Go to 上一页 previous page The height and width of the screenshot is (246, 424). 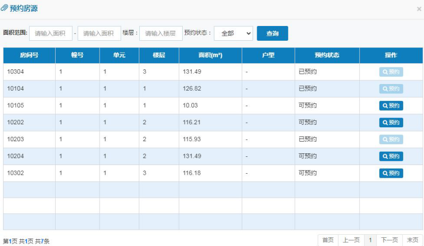coord(351,240)
